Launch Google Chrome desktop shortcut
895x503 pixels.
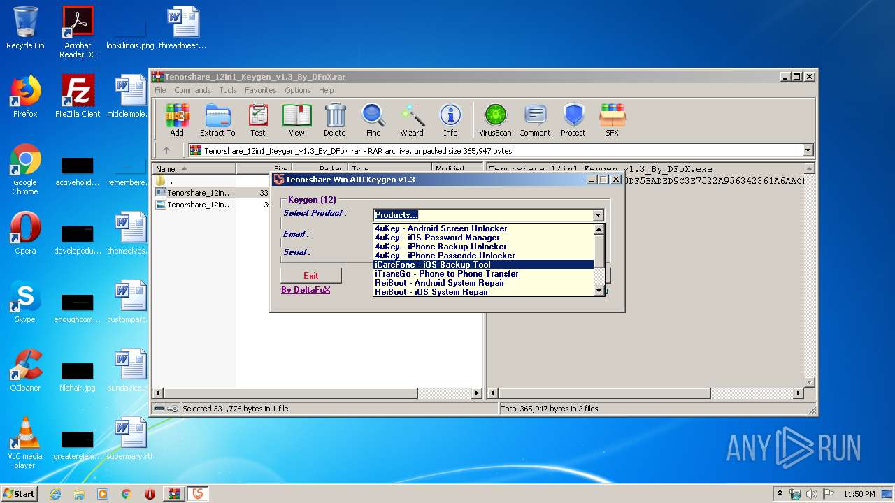coord(25,170)
